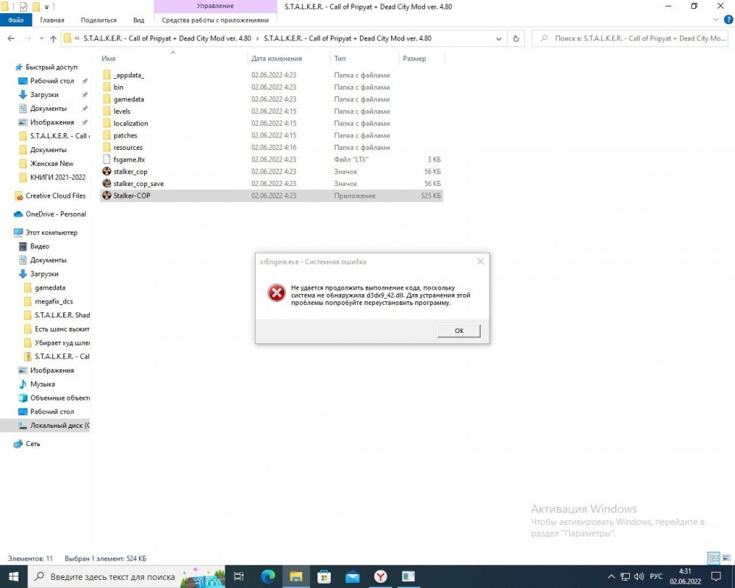Image resolution: width=735 pixels, height=588 pixels.
Task: Go back to previous folder
Action: (x=11, y=39)
